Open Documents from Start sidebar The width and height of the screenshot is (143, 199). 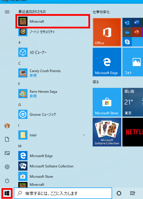(7, 139)
